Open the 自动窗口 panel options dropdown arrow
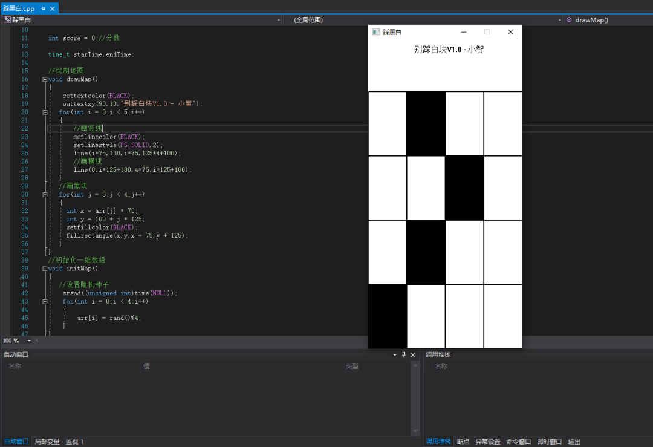This screenshot has width=653, height=447. coord(395,354)
